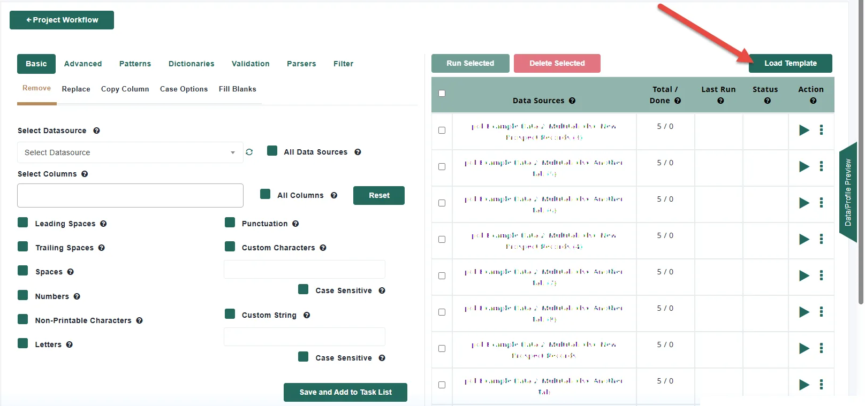Focus the Custom String text field
Viewport: 865px width, 406px height.
click(x=305, y=336)
